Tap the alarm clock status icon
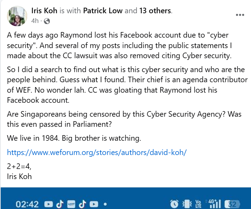 point(174,204)
